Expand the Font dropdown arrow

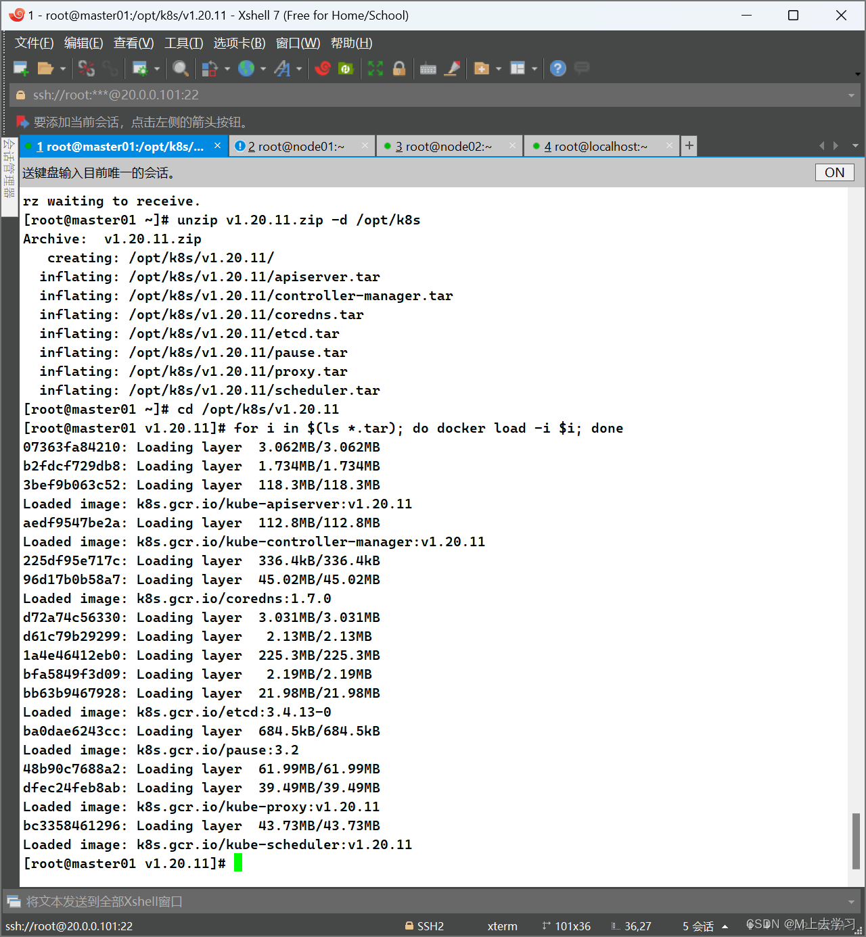click(x=299, y=68)
